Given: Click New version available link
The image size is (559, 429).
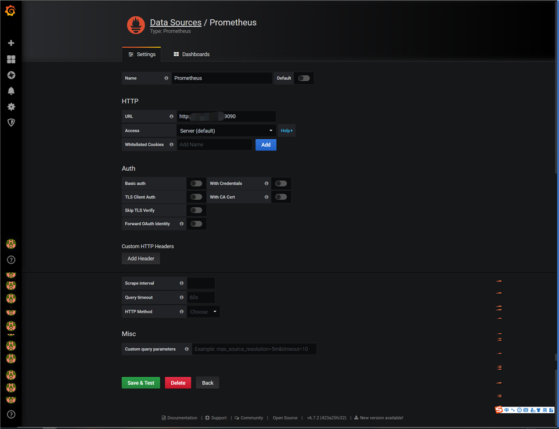Looking at the screenshot, I should tap(378, 417).
